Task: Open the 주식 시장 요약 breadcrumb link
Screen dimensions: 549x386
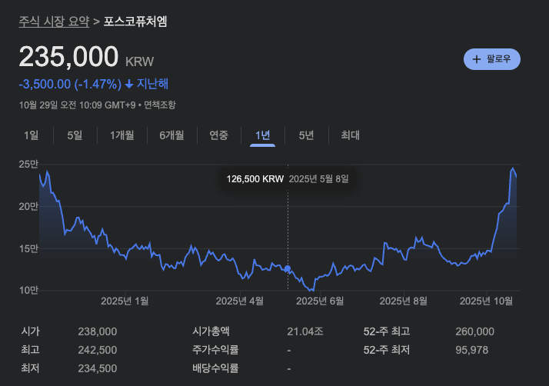Action: (x=54, y=21)
